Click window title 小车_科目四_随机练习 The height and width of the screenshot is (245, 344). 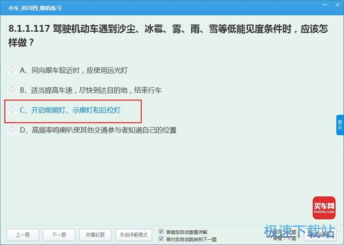click(x=35, y=8)
